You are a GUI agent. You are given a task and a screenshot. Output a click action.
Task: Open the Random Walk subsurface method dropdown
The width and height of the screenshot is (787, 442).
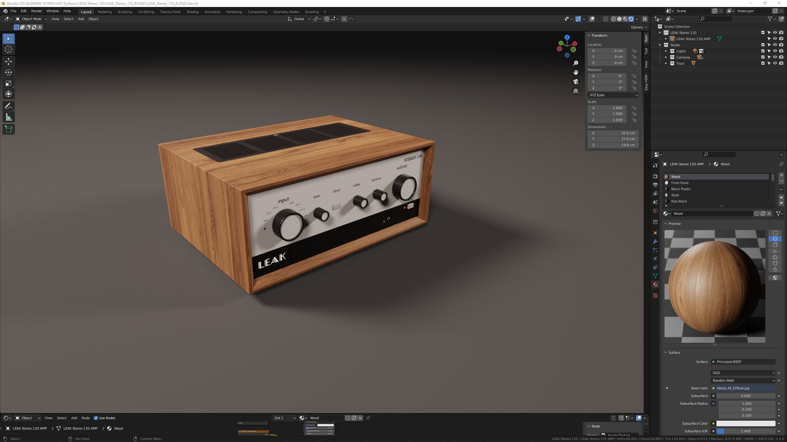coord(743,381)
